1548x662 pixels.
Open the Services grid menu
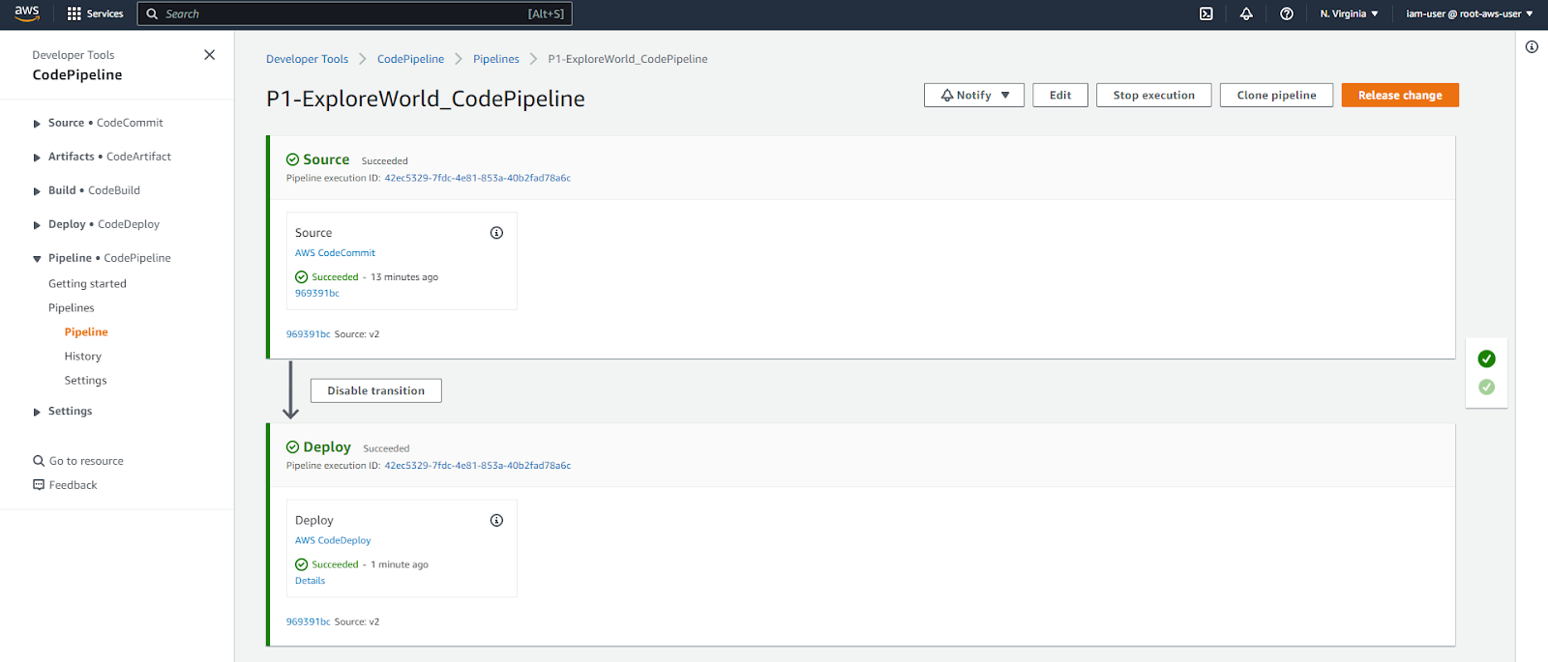[95, 14]
